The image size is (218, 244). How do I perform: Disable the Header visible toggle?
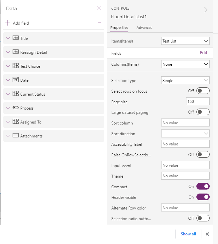pos(203,197)
